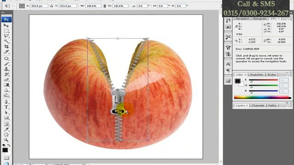Open the Paragraph panel dock icon
The image size is (294, 165).
[x=228, y=71]
